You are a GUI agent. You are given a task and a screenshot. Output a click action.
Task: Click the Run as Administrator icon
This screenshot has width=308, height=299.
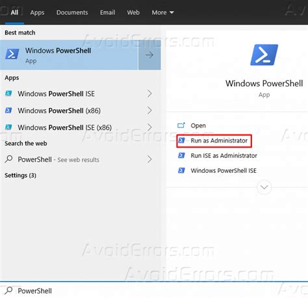(181, 140)
